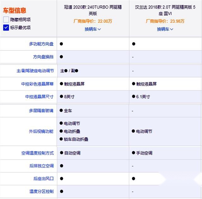The width and height of the screenshot is (202, 199).
Task: Click the 温度分区控制 row label
Action: (41, 191)
